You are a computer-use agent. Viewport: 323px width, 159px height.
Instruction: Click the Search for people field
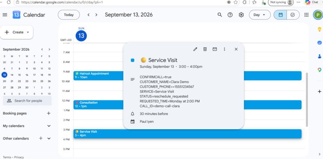tap(27, 100)
